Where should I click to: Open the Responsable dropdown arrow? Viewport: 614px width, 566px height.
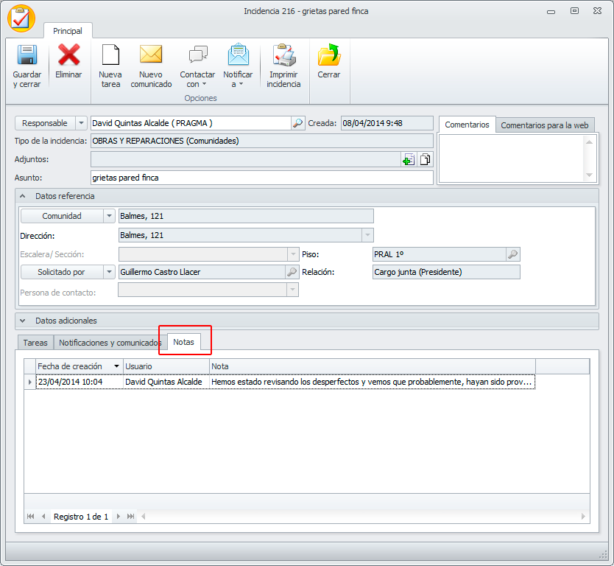pos(81,123)
